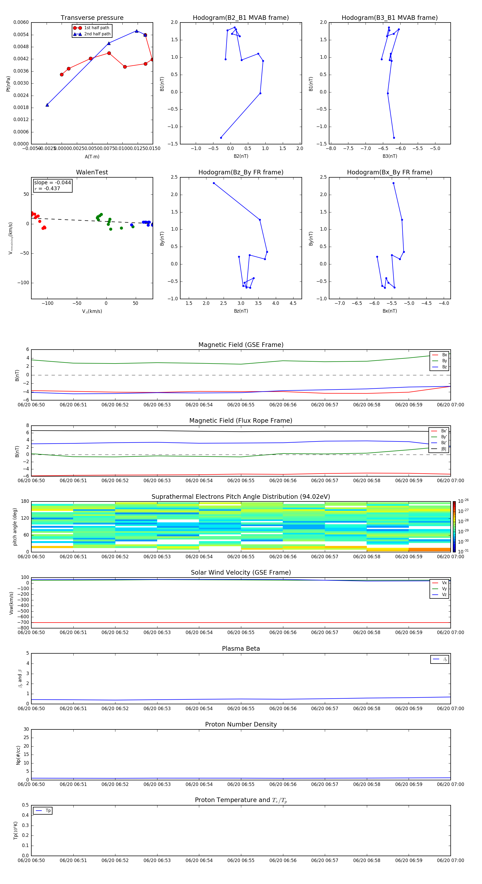Select the "2nd half path" legend entry
The width and height of the screenshot is (482, 884).
[x=92, y=34]
